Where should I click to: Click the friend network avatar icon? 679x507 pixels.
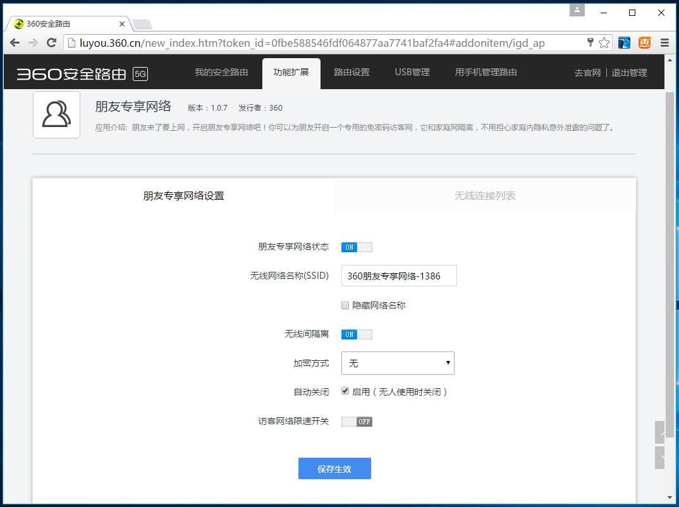pyautogui.click(x=56, y=114)
